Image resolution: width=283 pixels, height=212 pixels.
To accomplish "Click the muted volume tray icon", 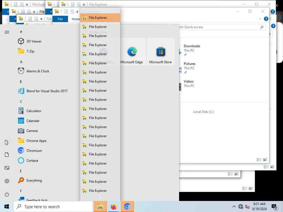I will [x=247, y=207].
